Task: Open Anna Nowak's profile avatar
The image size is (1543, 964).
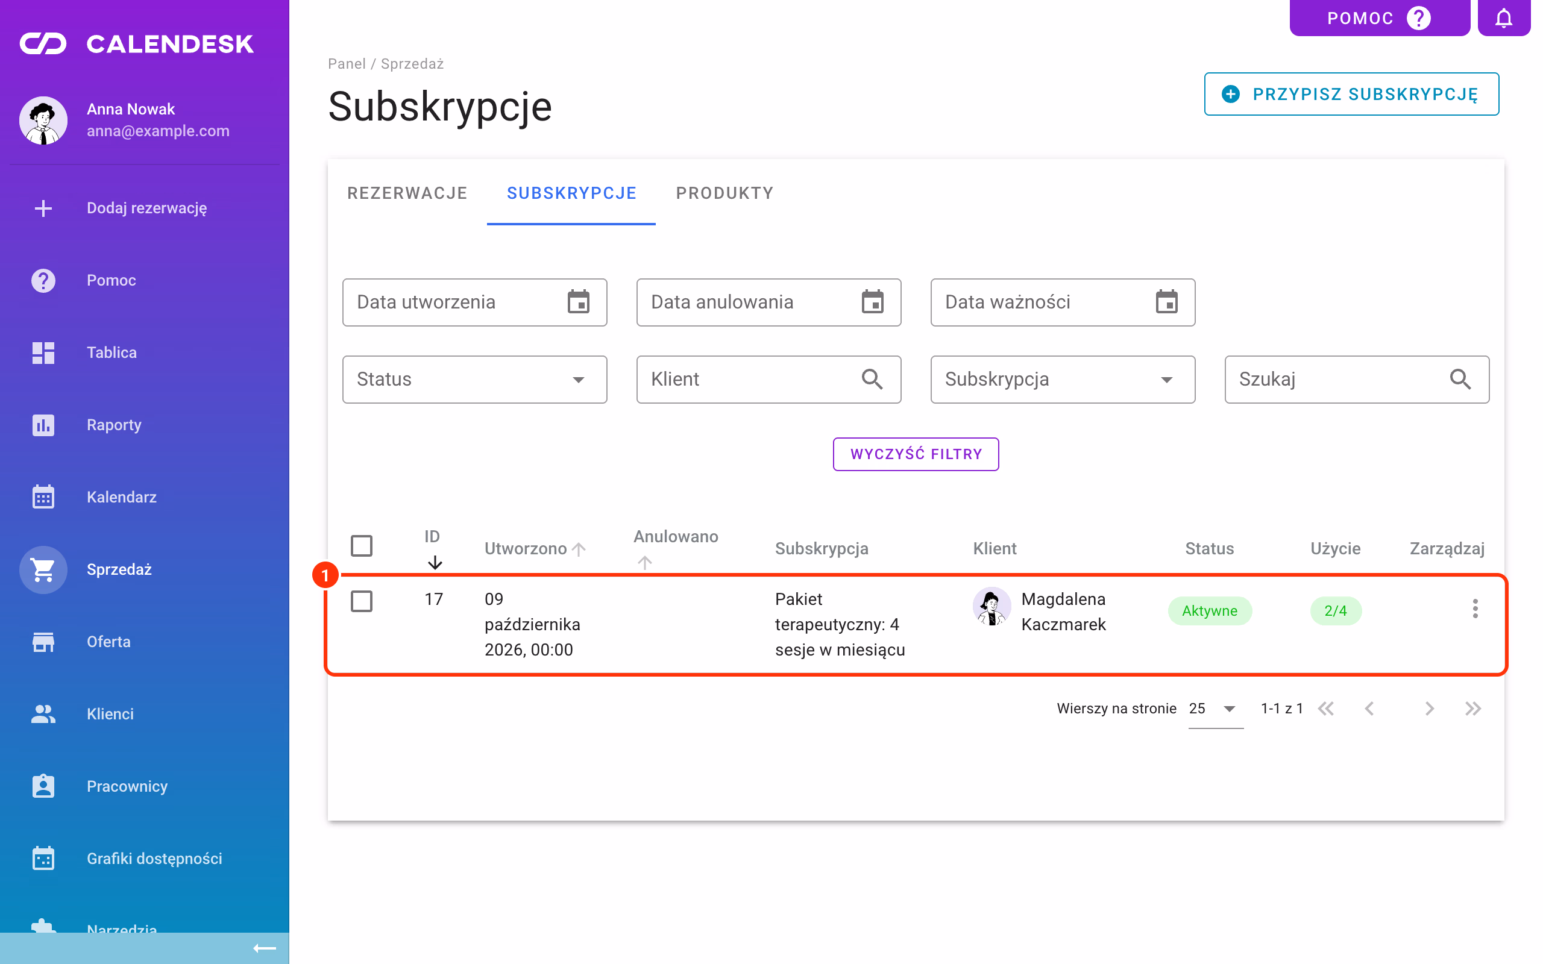Action: coord(43,120)
